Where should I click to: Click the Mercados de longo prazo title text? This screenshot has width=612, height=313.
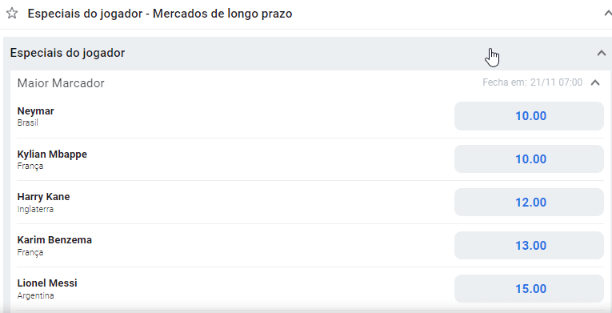(222, 14)
